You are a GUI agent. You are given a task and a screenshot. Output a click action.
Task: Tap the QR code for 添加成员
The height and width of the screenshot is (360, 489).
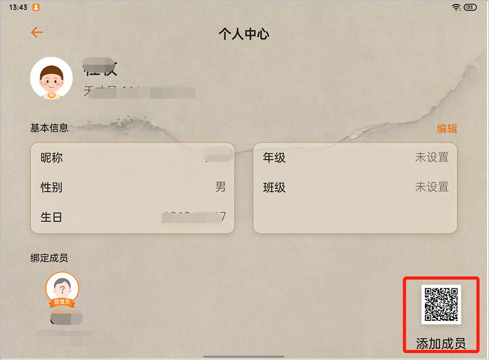pos(441,304)
